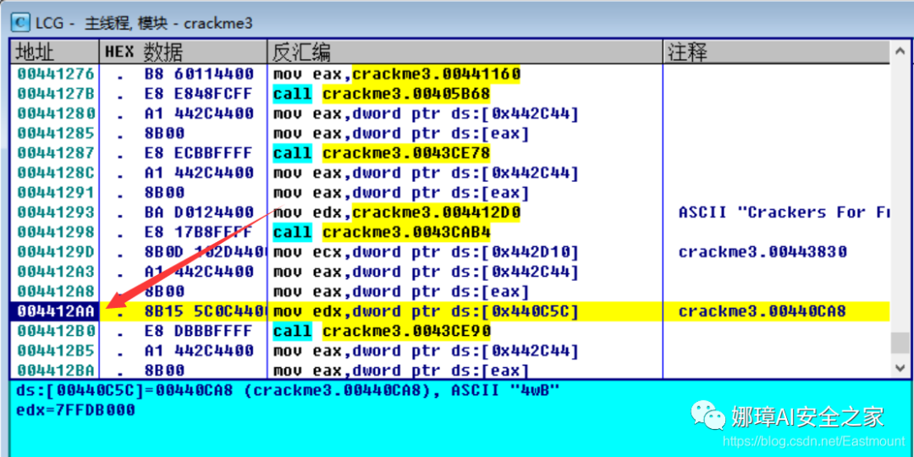This screenshot has width=914, height=457.
Task: Click the scroll up arrow of disassembly pane
Action: pos(900,52)
